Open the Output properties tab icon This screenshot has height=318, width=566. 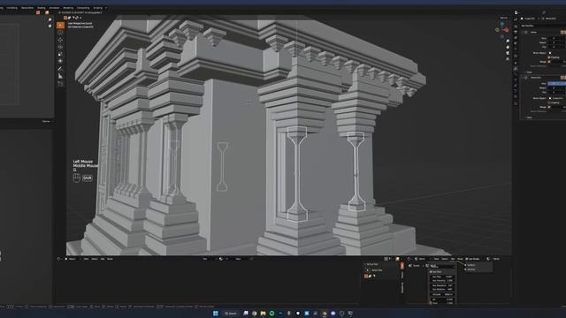pyautogui.click(x=516, y=32)
